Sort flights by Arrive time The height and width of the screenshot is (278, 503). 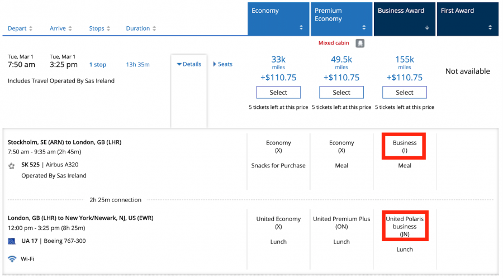coord(63,28)
